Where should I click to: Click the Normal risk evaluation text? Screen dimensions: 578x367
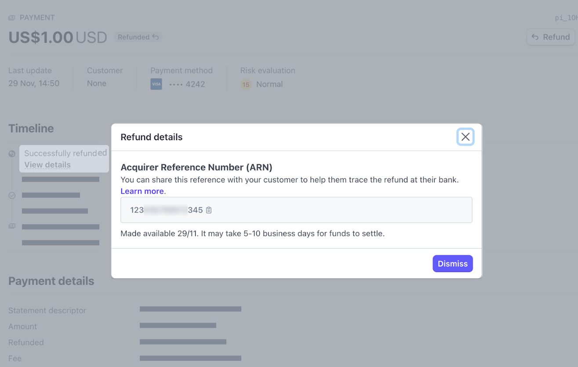[269, 84]
